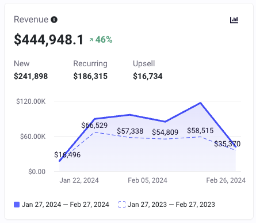Click the dashed outline legend swatch
The width and height of the screenshot is (256, 223).
click(122, 205)
